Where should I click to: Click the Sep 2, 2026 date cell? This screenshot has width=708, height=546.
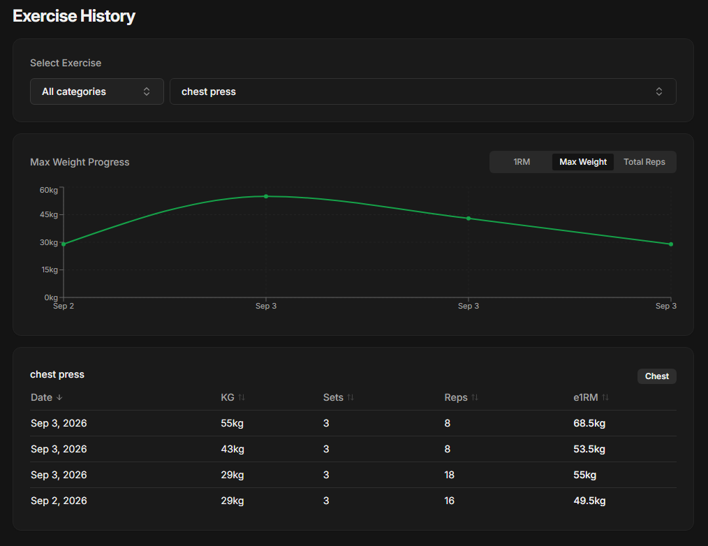point(59,501)
